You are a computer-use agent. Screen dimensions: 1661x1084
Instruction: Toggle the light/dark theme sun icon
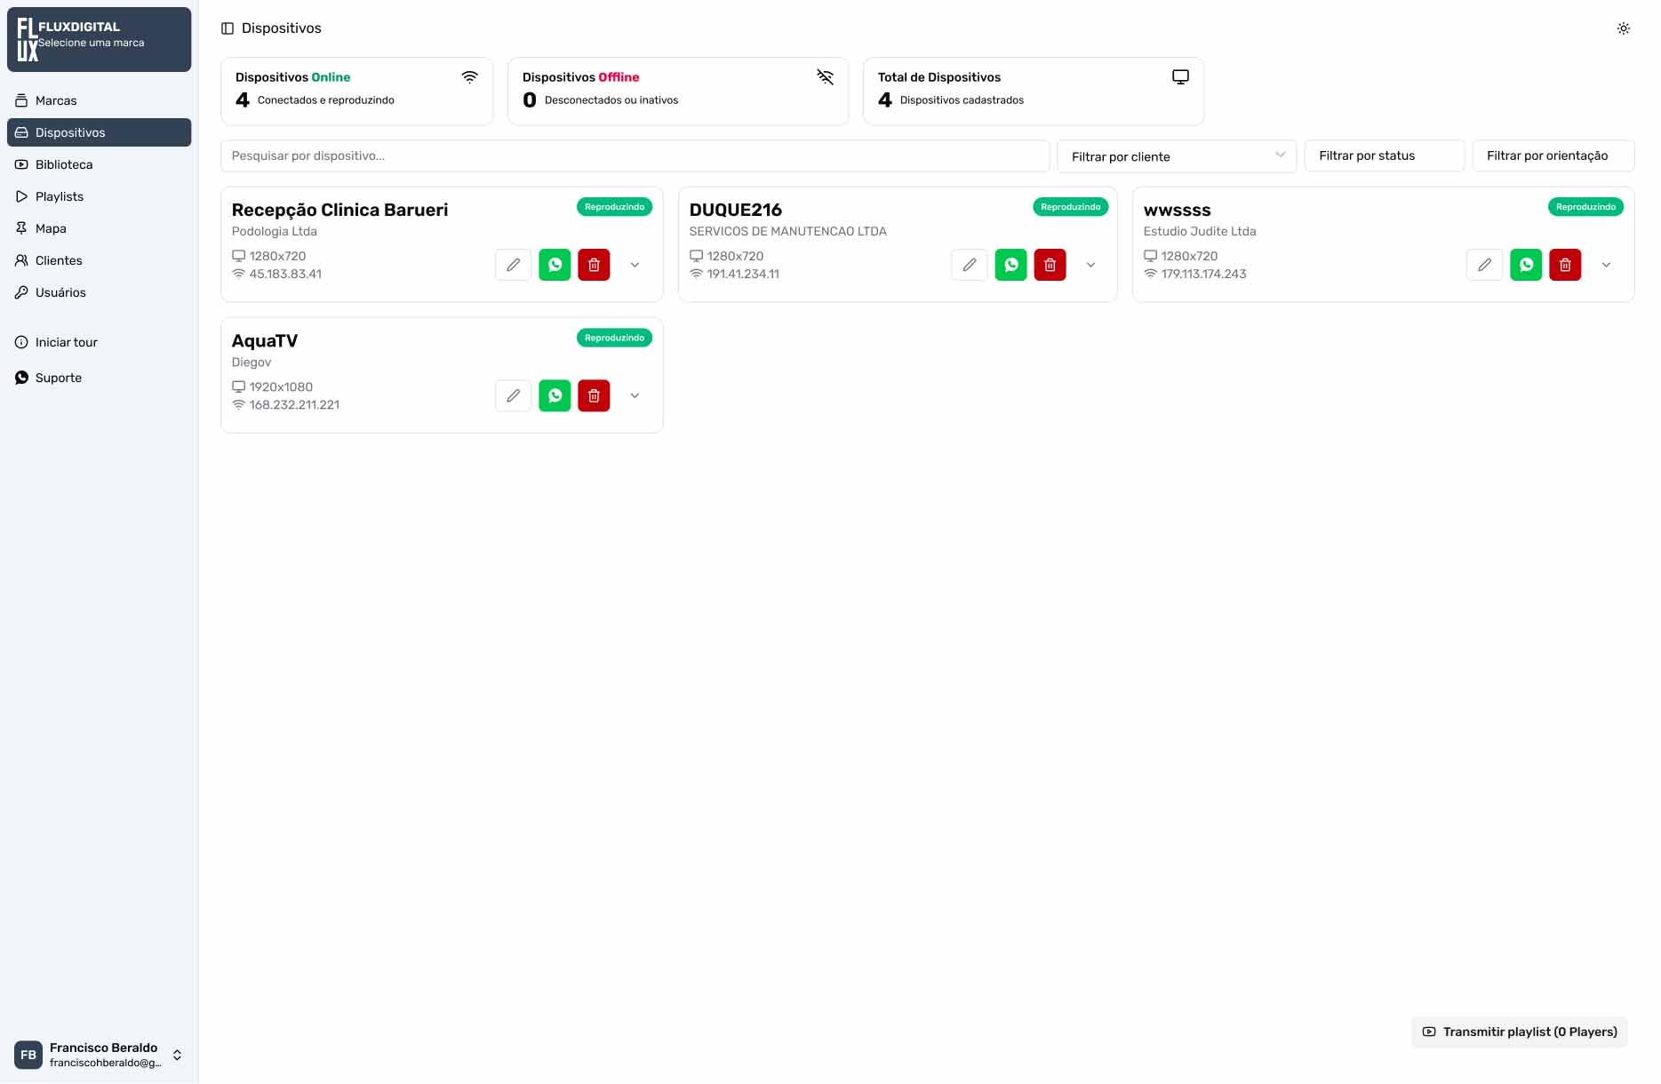(x=1623, y=28)
